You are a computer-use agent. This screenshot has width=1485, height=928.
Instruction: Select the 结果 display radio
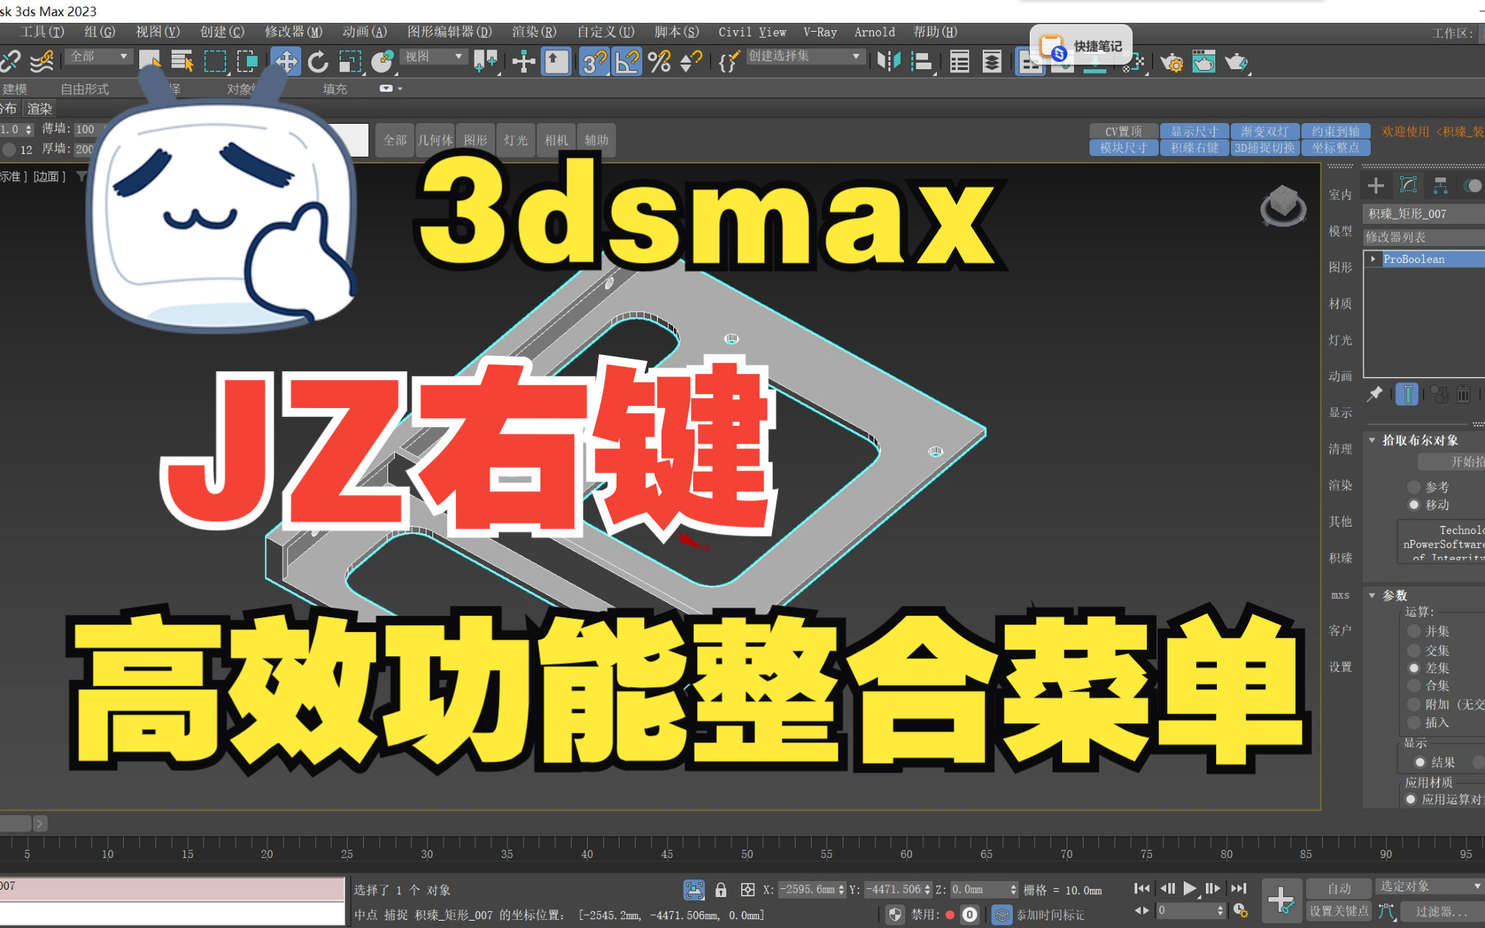[x=1419, y=762]
